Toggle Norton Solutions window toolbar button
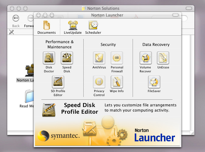 pos(189,8)
